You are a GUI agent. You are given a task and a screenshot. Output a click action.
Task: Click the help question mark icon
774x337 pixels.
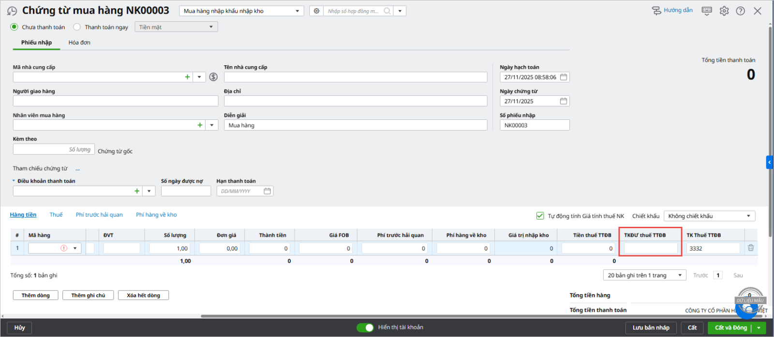pyautogui.click(x=740, y=11)
